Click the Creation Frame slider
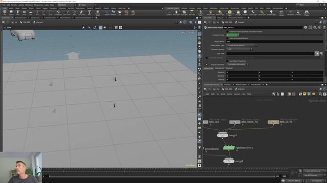This screenshot has width=327, height=183. click(281, 35)
